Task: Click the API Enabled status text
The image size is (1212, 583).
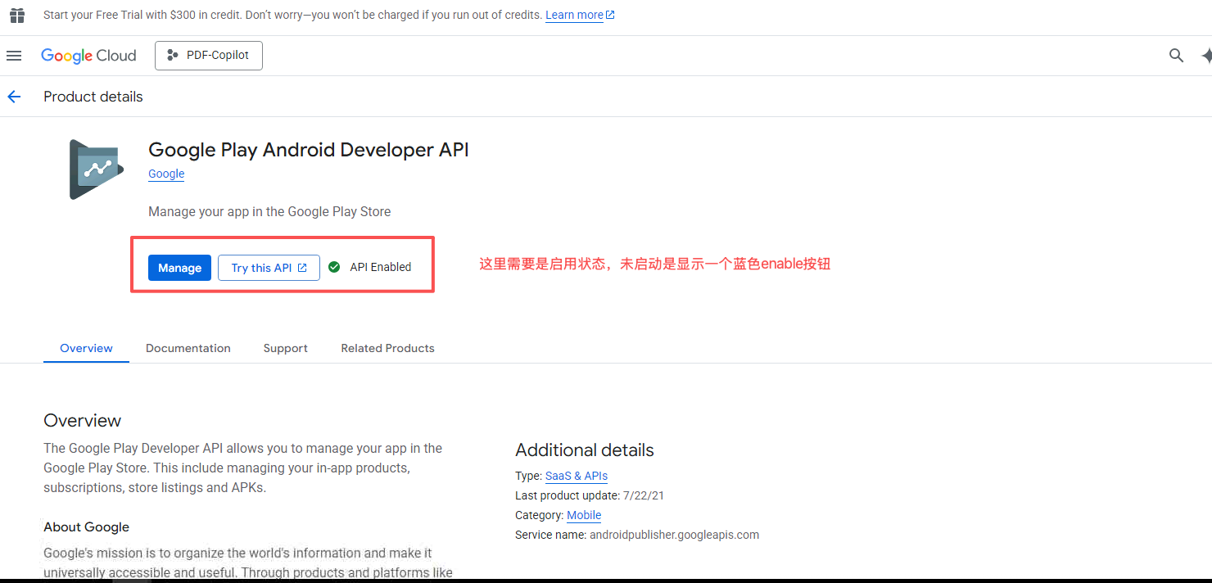Action: point(381,267)
